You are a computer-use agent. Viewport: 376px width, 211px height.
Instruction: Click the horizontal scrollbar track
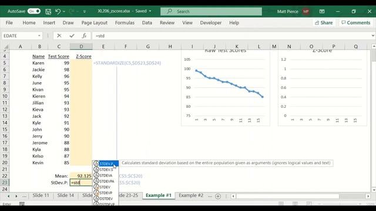coord(352,196)
